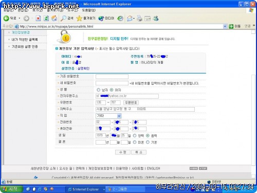Image resolution: width=257 pixels, height=193 pixels.
Task: Click the telephone area code field 02
Action: [x=103, y=122]
